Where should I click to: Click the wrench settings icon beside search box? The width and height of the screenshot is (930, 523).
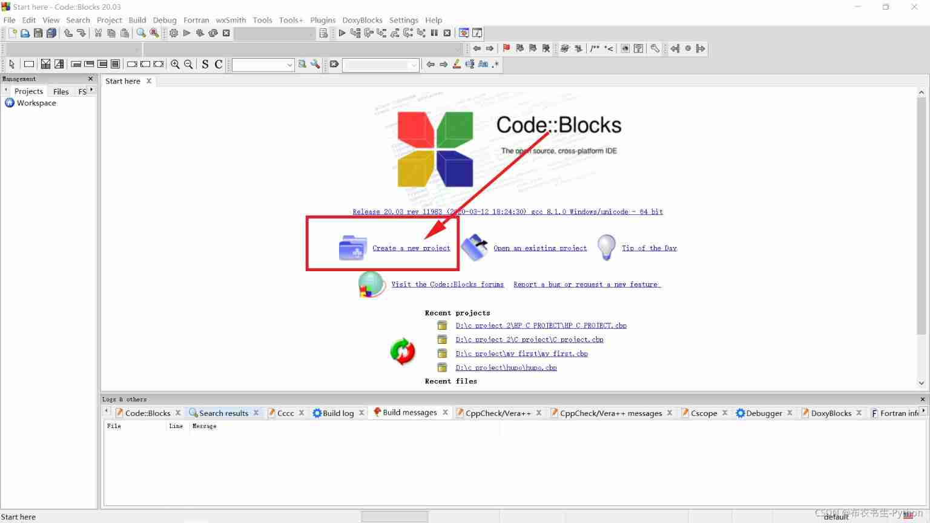tap(315, 64)
